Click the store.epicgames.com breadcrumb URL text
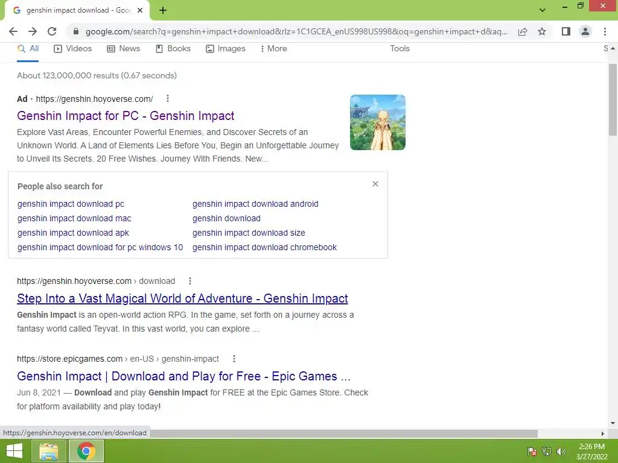This screenshot has height=463, width=618. (x=118, y=359)
